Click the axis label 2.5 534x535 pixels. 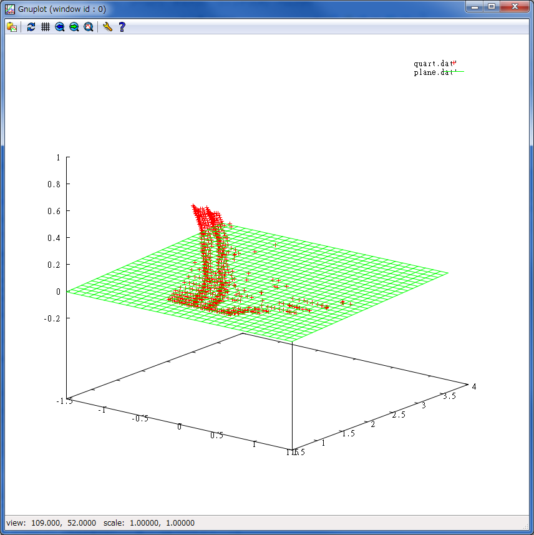click(x=399, y=415)
